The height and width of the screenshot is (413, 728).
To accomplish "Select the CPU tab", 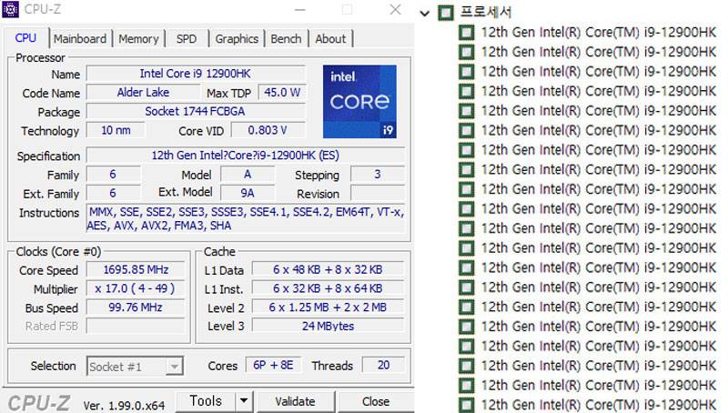I will pyautogui.click(x=25, y=37).
